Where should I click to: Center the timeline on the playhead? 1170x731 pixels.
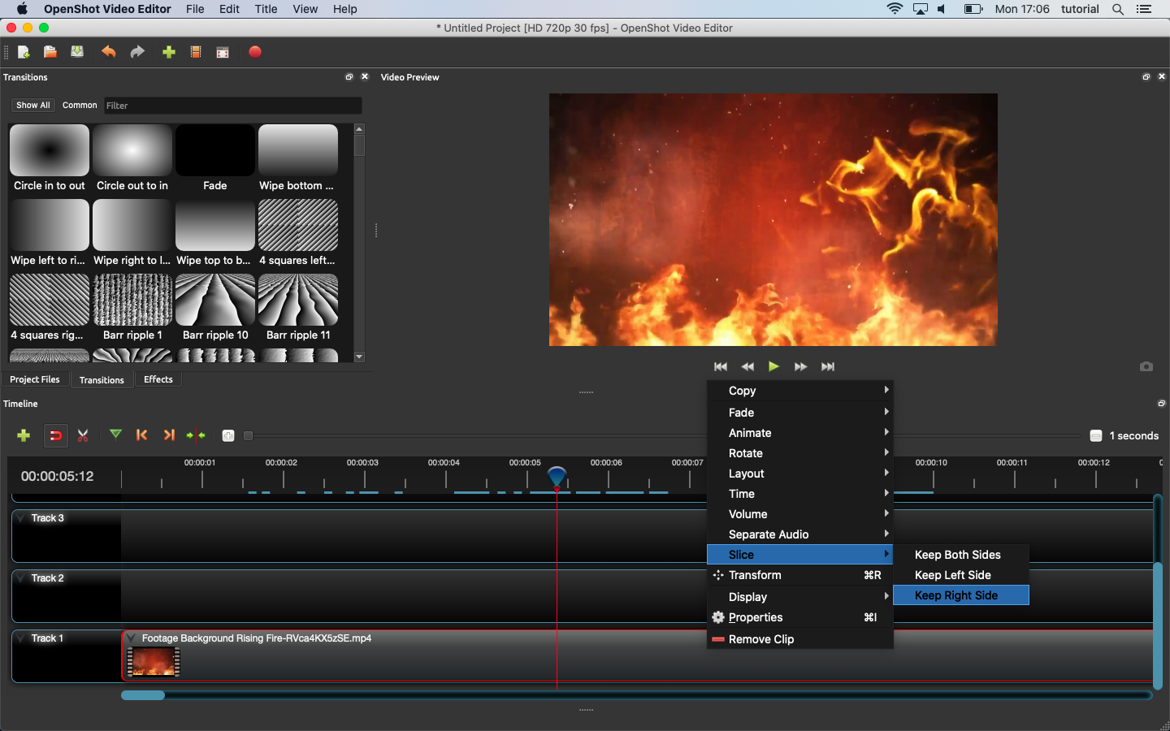(x=196, y=435)
